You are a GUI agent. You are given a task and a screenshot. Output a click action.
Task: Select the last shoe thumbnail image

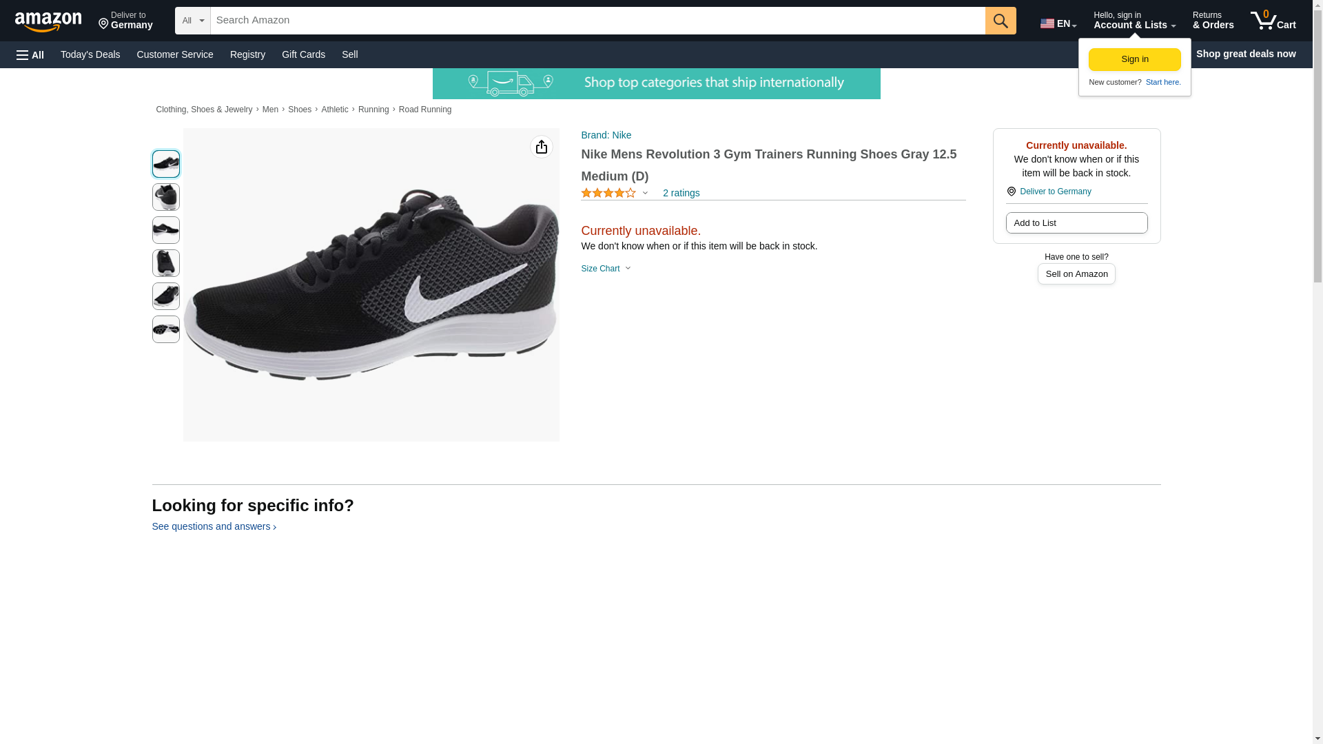165,329
